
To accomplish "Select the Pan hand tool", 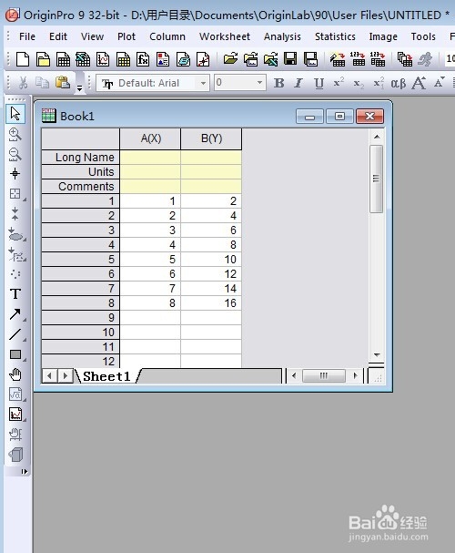I will pyautogui.click(x=15, y=374).
